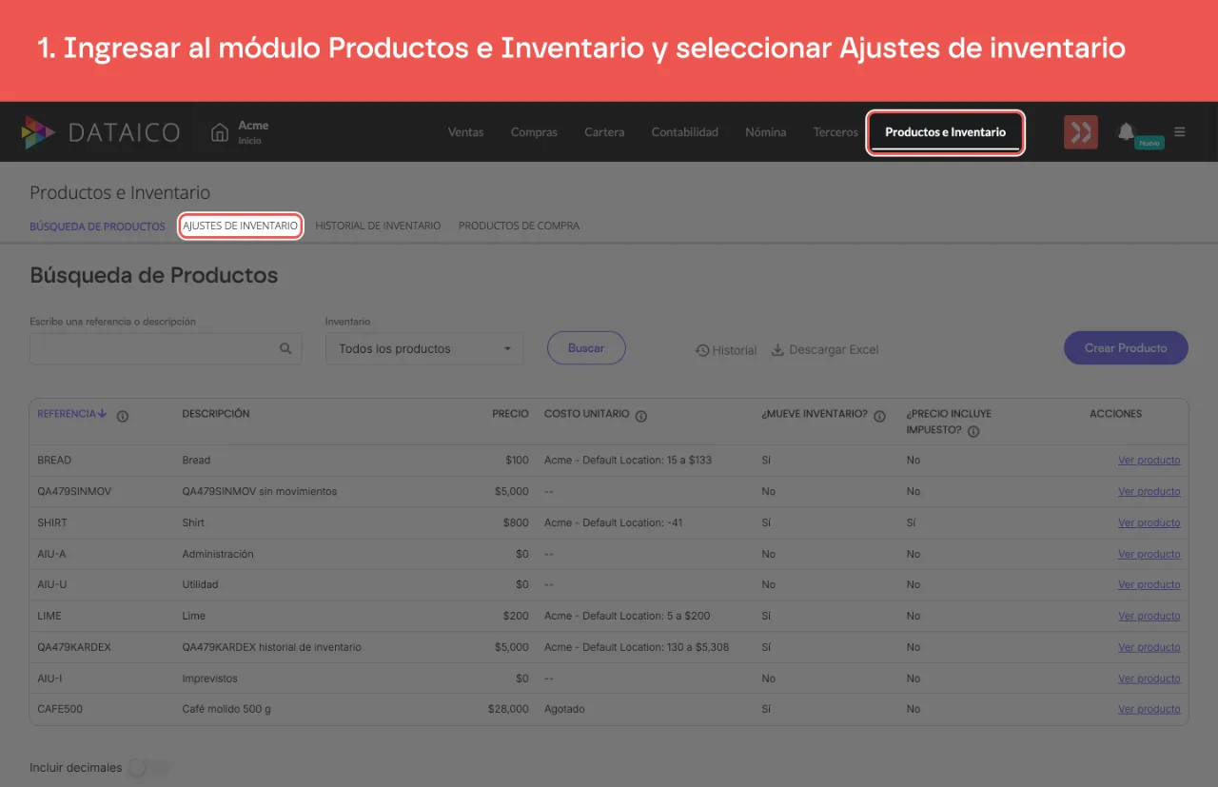1218x787 pixels.
Task: Click the info icon beside IMPUESTO?
Action: coord(973,431)
